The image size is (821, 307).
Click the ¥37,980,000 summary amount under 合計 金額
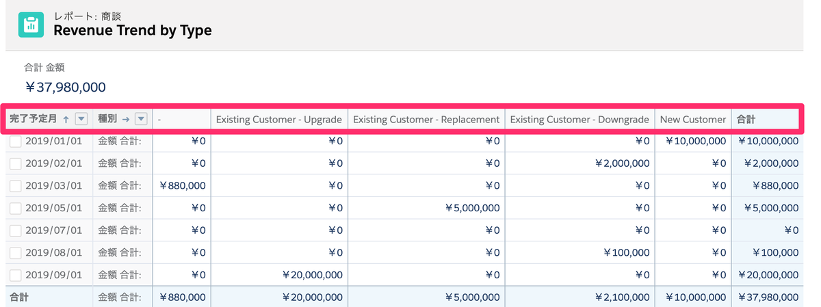[x=65, y=87]
